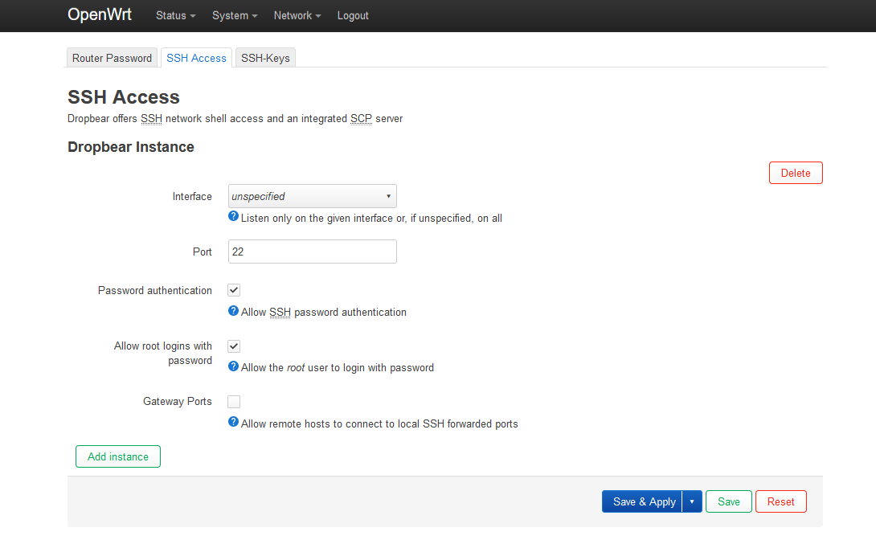876x540 pixels.
Task: Click the help icon beside Gateway Ports hint
Action: [x=234, y=422]
